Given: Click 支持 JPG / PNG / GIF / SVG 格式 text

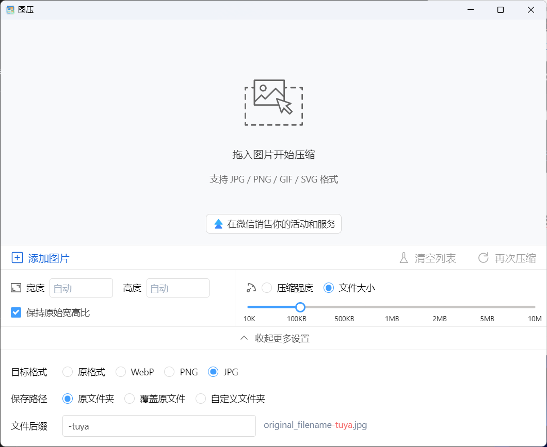Looking at the screenshot, I should pos(274,179).
